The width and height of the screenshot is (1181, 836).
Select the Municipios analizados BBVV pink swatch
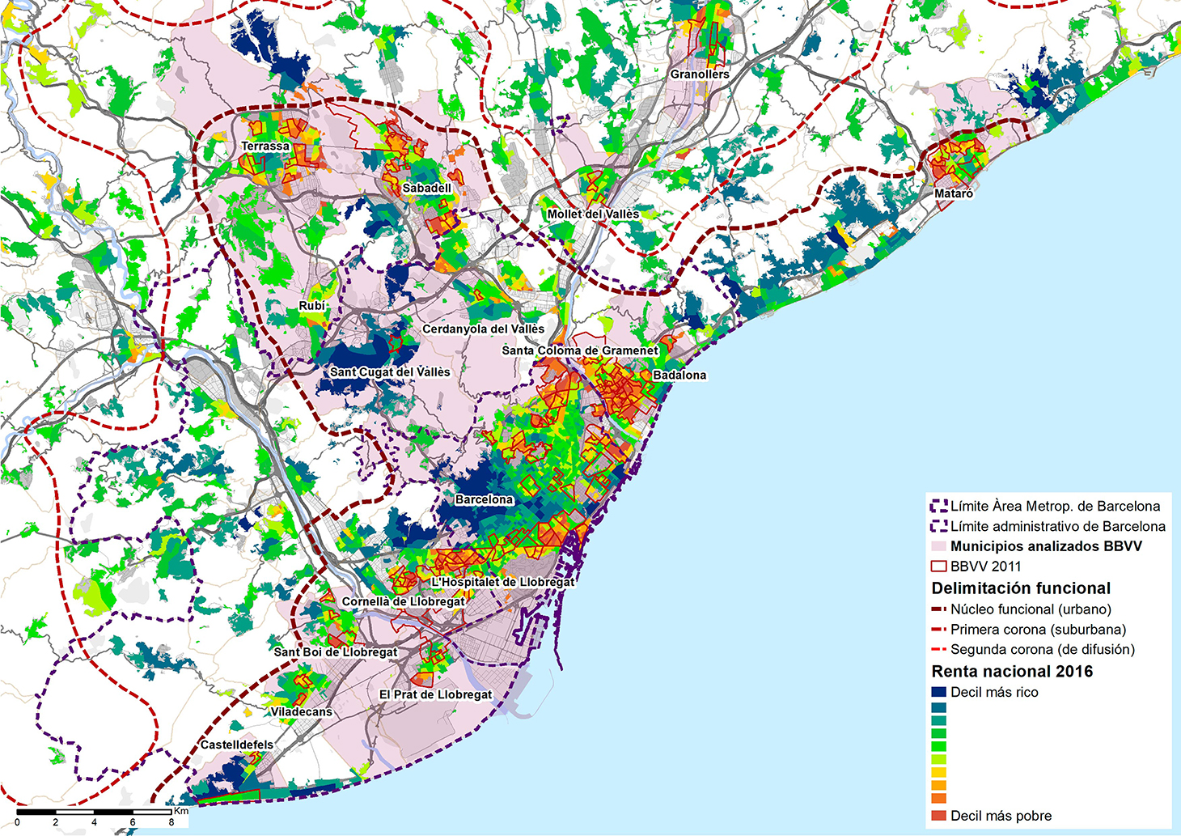click(939, 546)
